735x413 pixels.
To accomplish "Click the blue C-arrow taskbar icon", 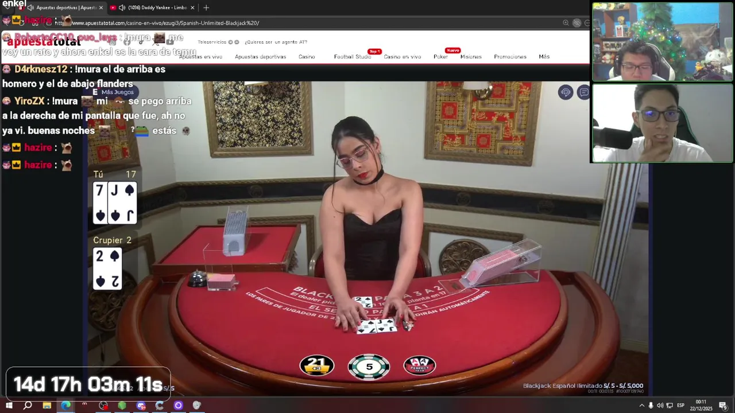I will (160, 406).
